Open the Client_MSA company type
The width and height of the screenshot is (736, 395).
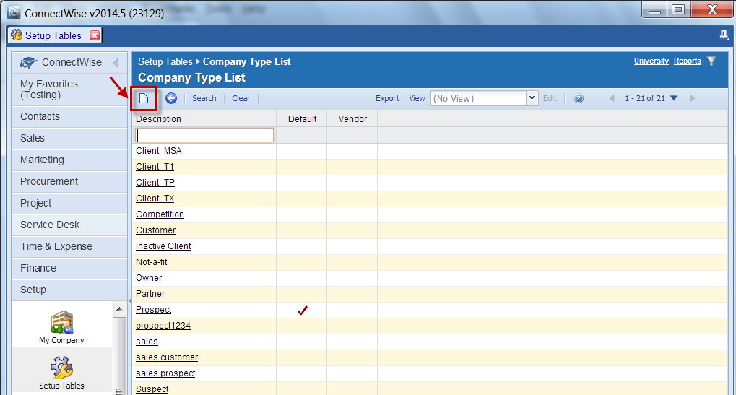[x=159, y=151]
